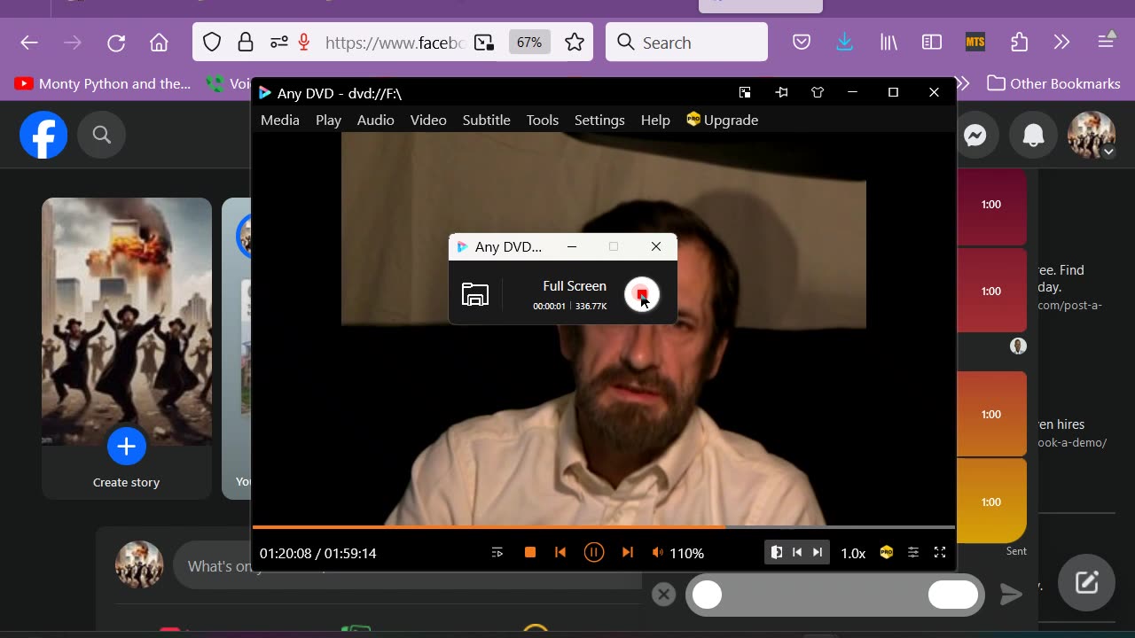Go to the Firefox home page

click(x=159, y=43)
